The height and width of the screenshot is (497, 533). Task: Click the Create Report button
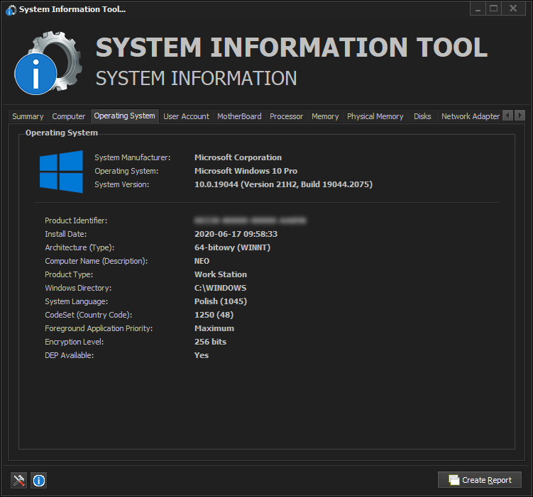pos(480,480)
